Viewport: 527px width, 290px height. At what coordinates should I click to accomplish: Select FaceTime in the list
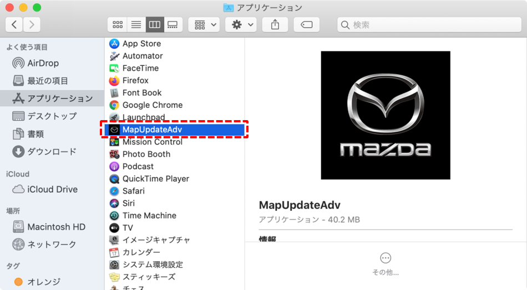(175, 68)
